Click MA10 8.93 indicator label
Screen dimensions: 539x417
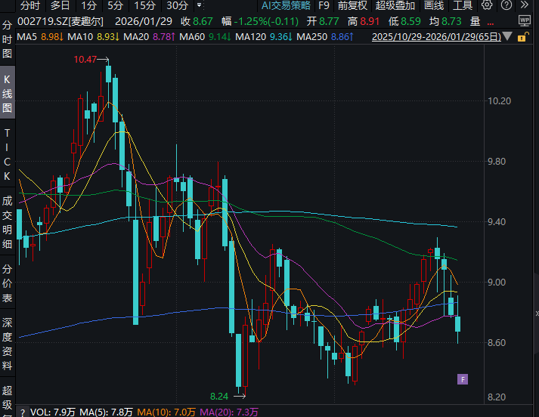pyautogui.click(x=94, y=37)
